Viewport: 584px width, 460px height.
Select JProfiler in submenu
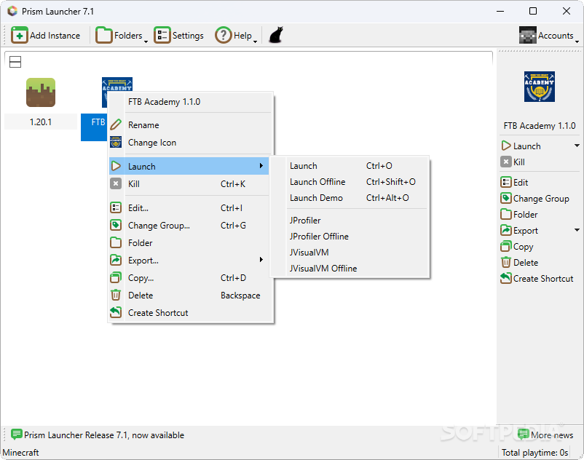[350, 221]
